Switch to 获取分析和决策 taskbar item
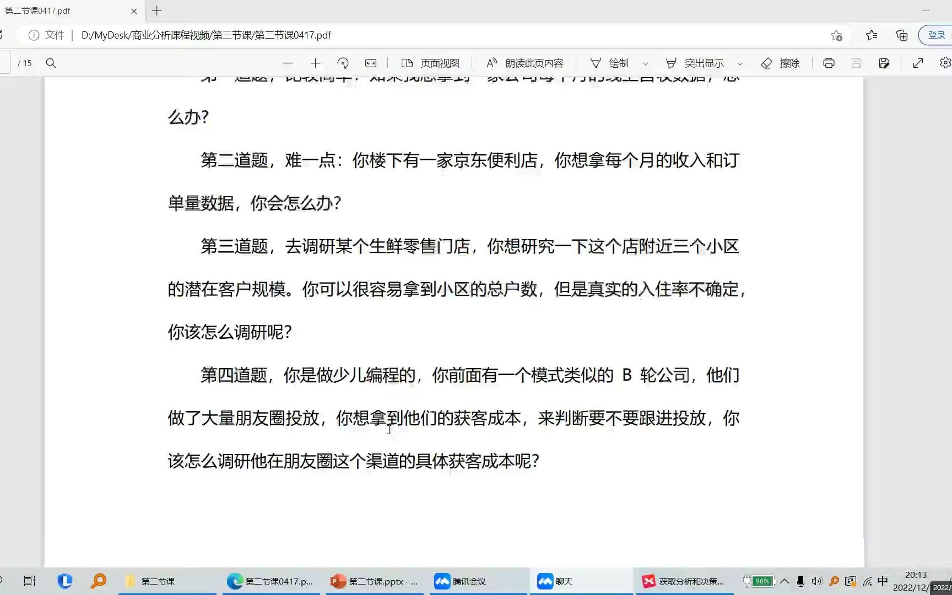The height and width of the screenshot is (595, 952). point(685,581)
